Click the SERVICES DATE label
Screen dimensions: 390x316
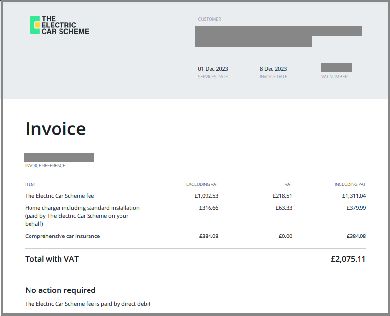point(212,77)
